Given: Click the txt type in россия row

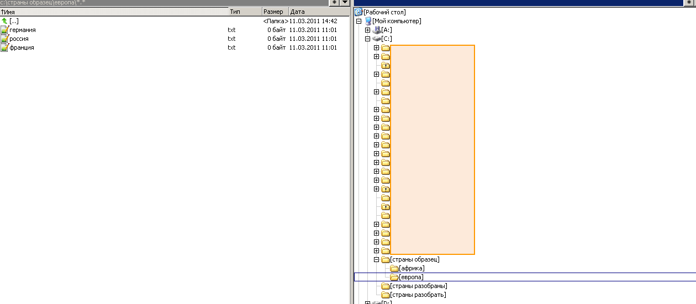Looking at the screenshot, I should [x=231, y=39].
